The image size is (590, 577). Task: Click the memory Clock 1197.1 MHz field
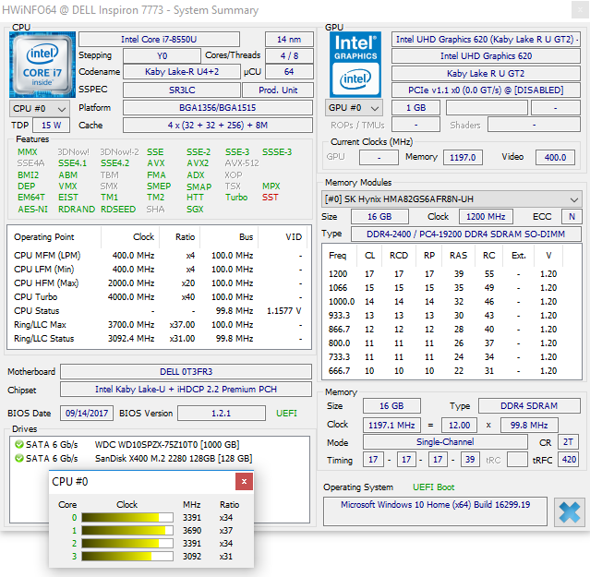pos(391,425)
